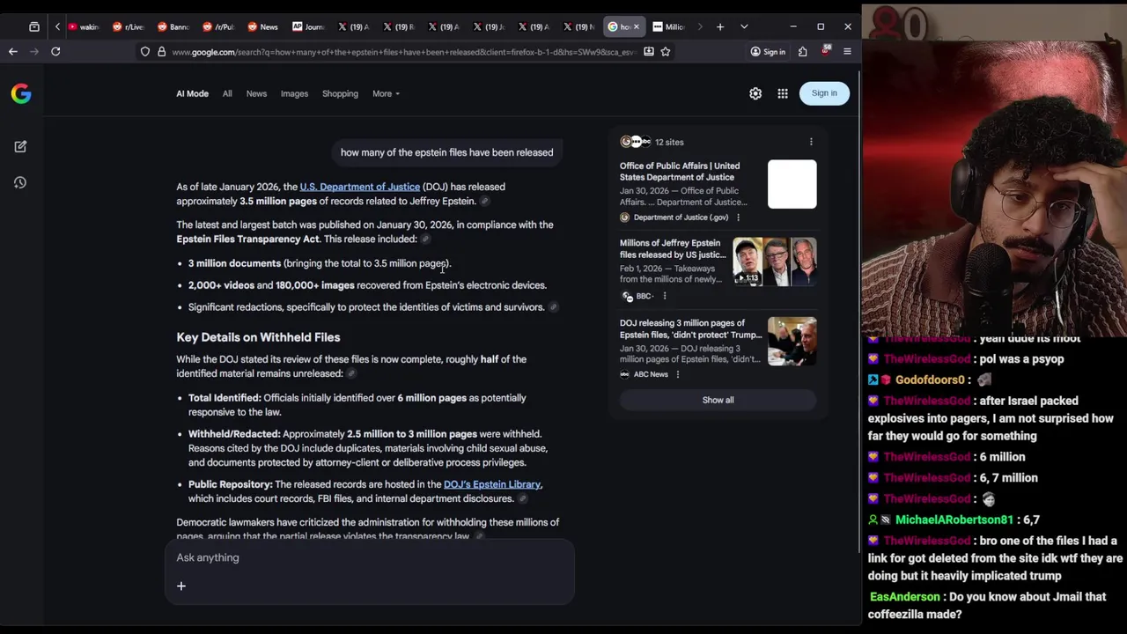Image resolution: width=1127 pixels, height=634 pixels.
Task: Open the Firefox hamburger application menu
Action: click(x=847, y=52)
